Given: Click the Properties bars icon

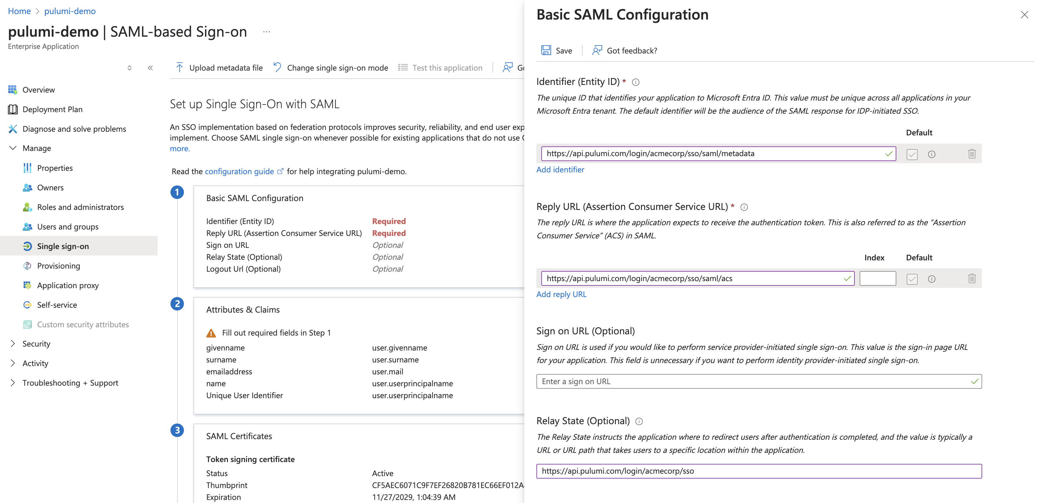Looking at the screenshot, I should tap(27, 168).
